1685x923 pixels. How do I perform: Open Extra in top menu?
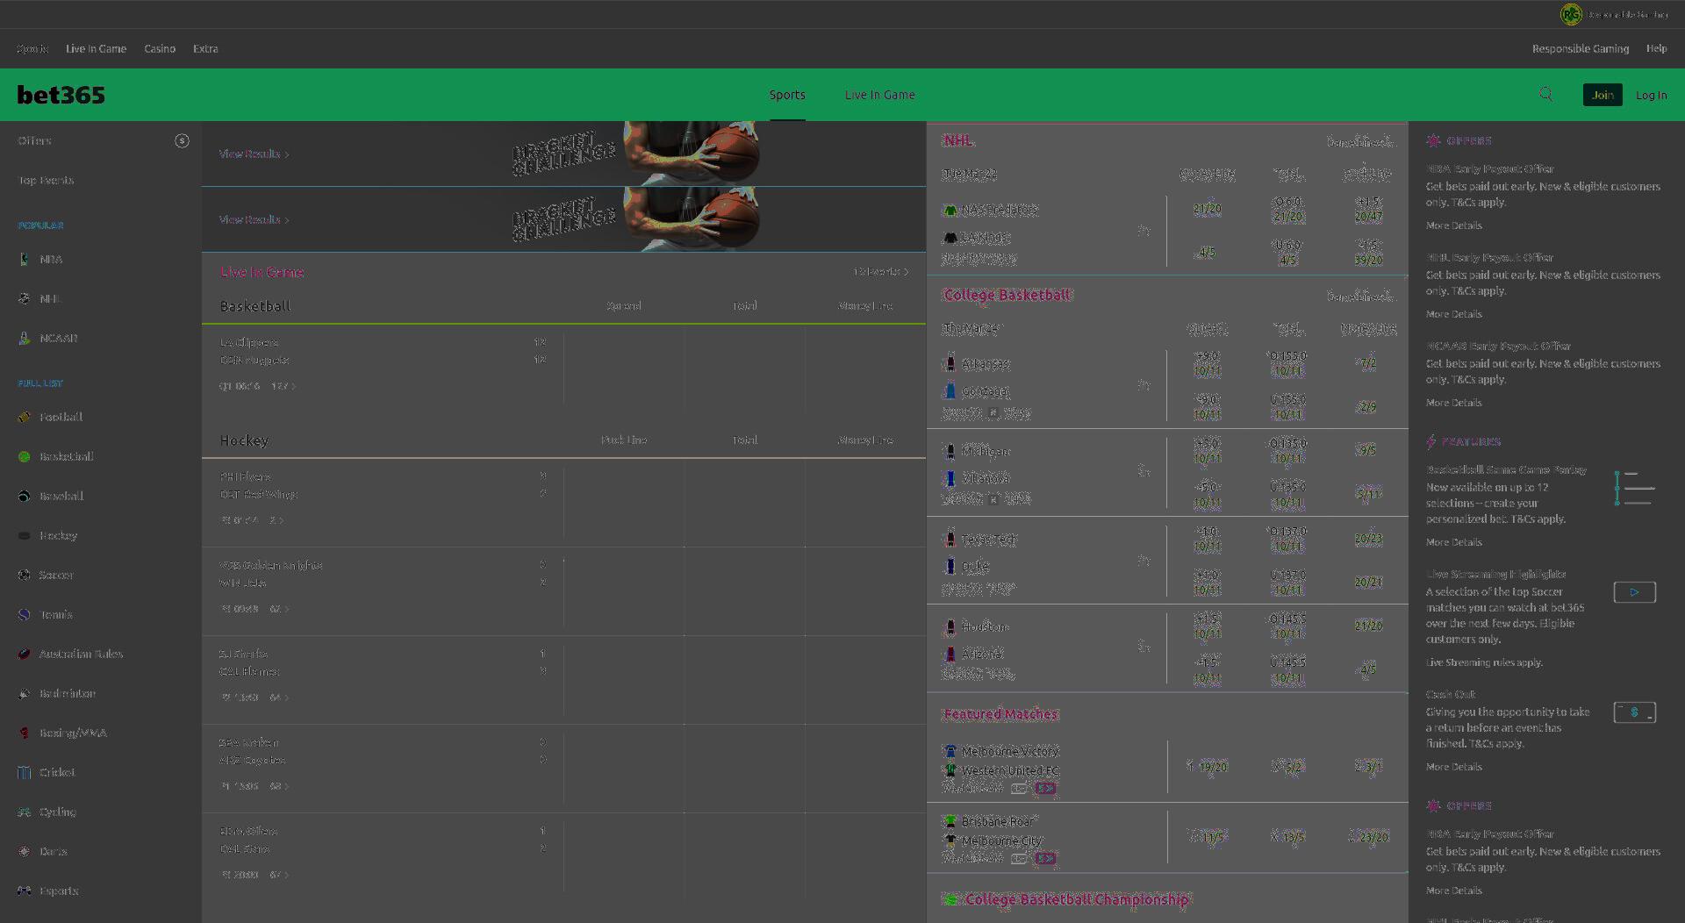[205, 48]
